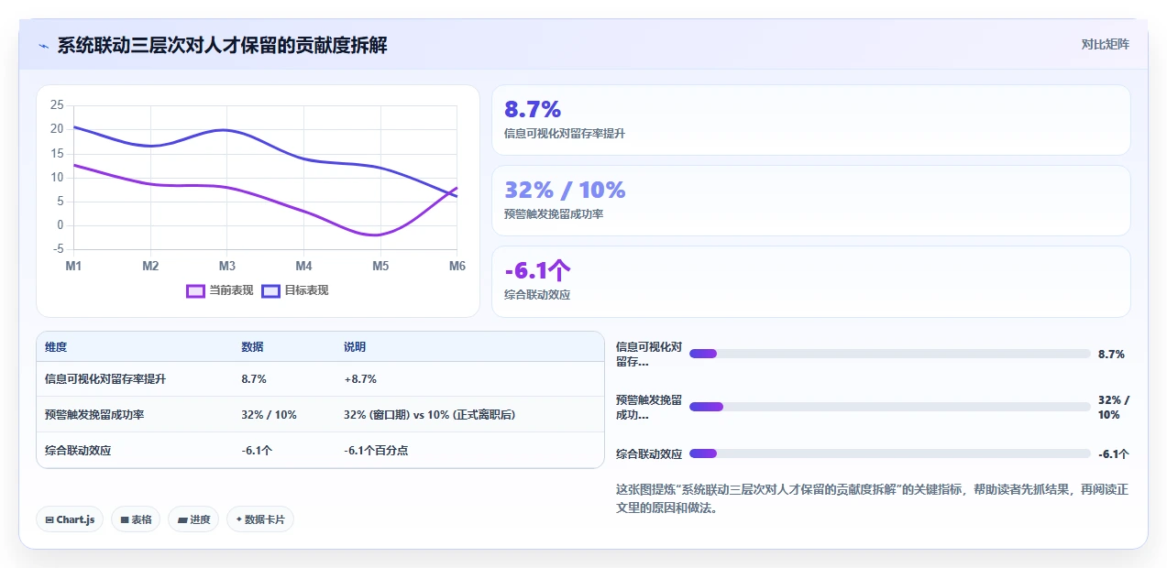Click the summary paragraph below progress bars

point(872,498)
